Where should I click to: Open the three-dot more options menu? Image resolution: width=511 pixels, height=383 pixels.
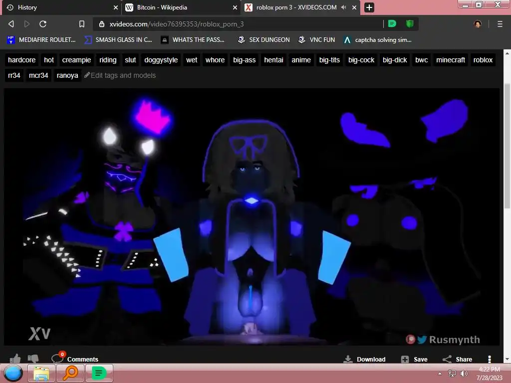click(x=489, y=359)
